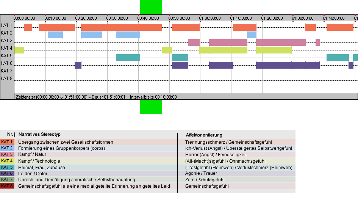Select the pink KAT 3 segment before 01:00:00:00
Screen dimensions: 358x201
click(x=194, y=42)
